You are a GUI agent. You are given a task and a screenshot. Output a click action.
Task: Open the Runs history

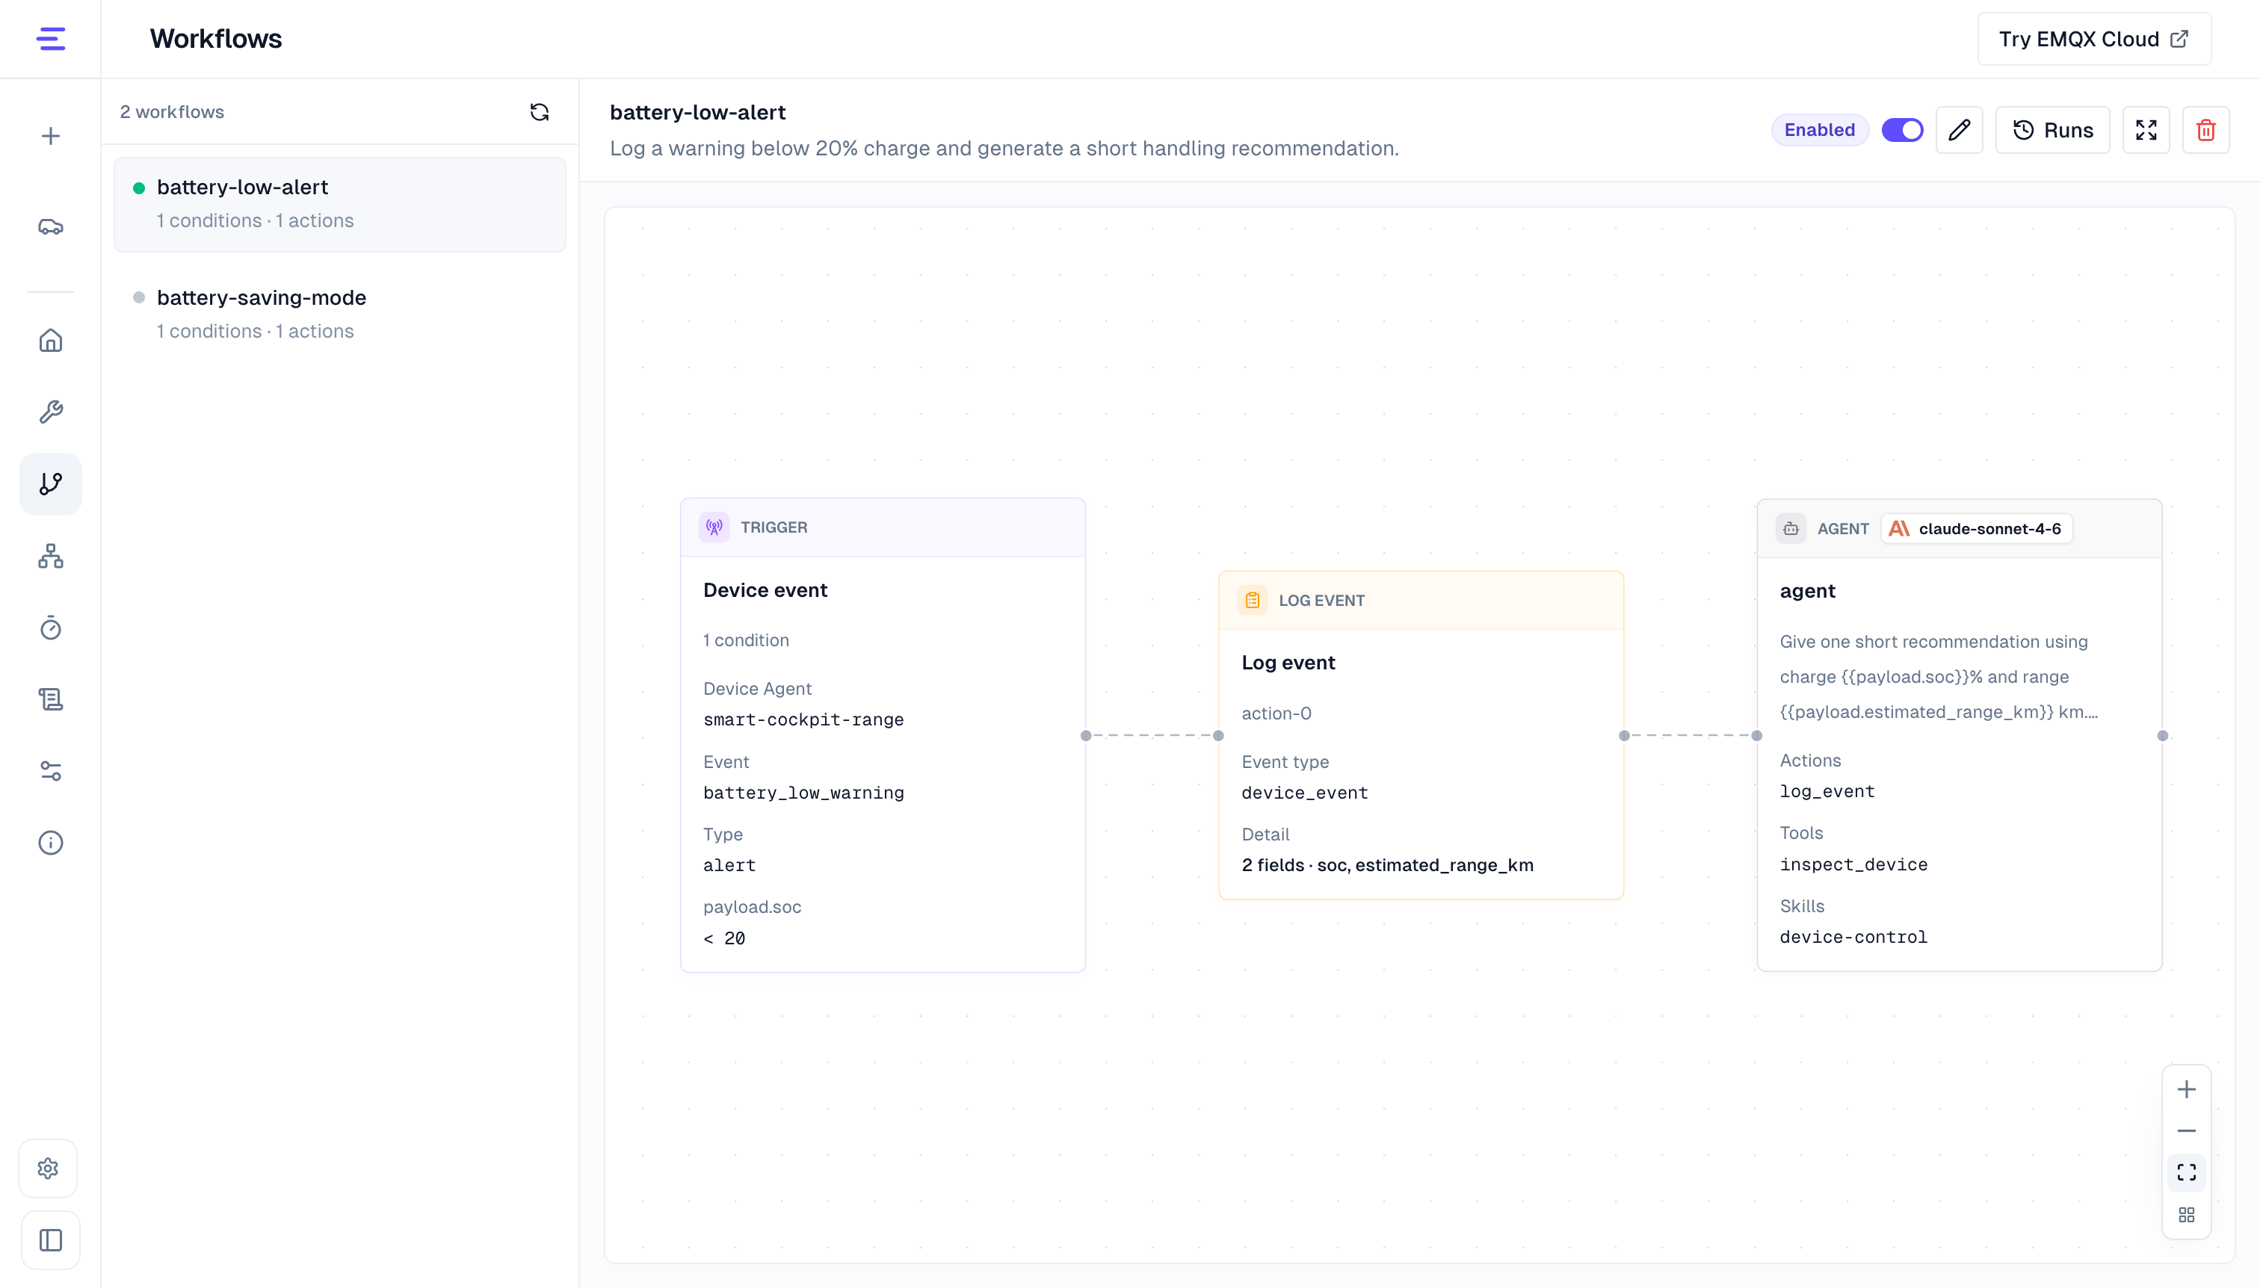click(x=2053, y=130)
